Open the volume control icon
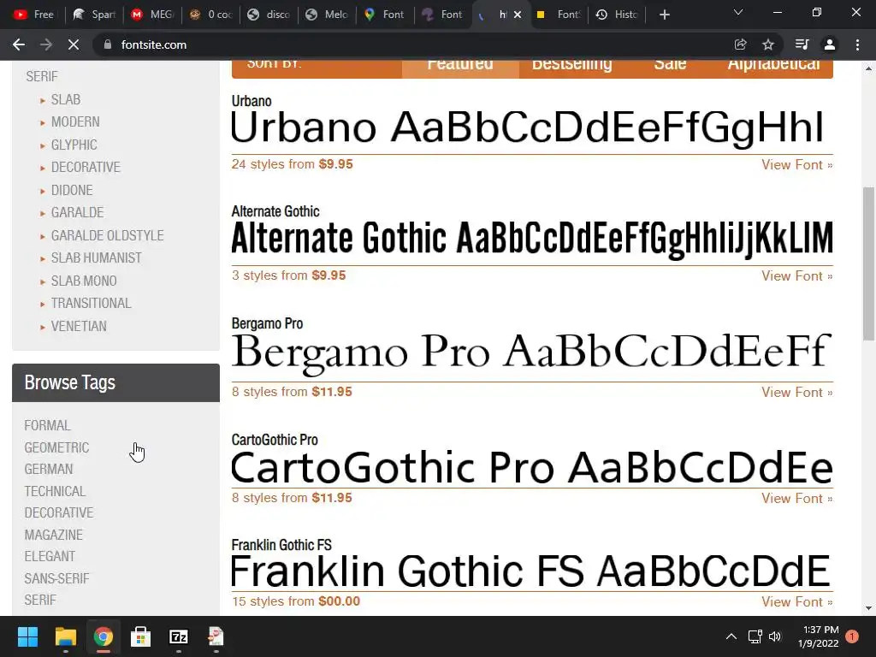The image size is (876, 657). pyautogui.click(x=774, y=636)
